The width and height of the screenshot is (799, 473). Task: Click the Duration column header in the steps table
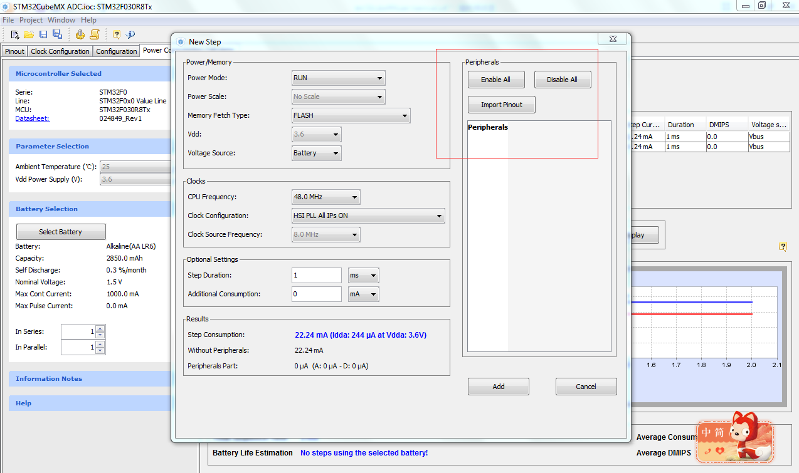click(685, 125)
